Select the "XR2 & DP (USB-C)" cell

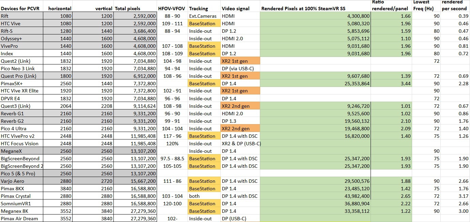(x=240, y=144)
